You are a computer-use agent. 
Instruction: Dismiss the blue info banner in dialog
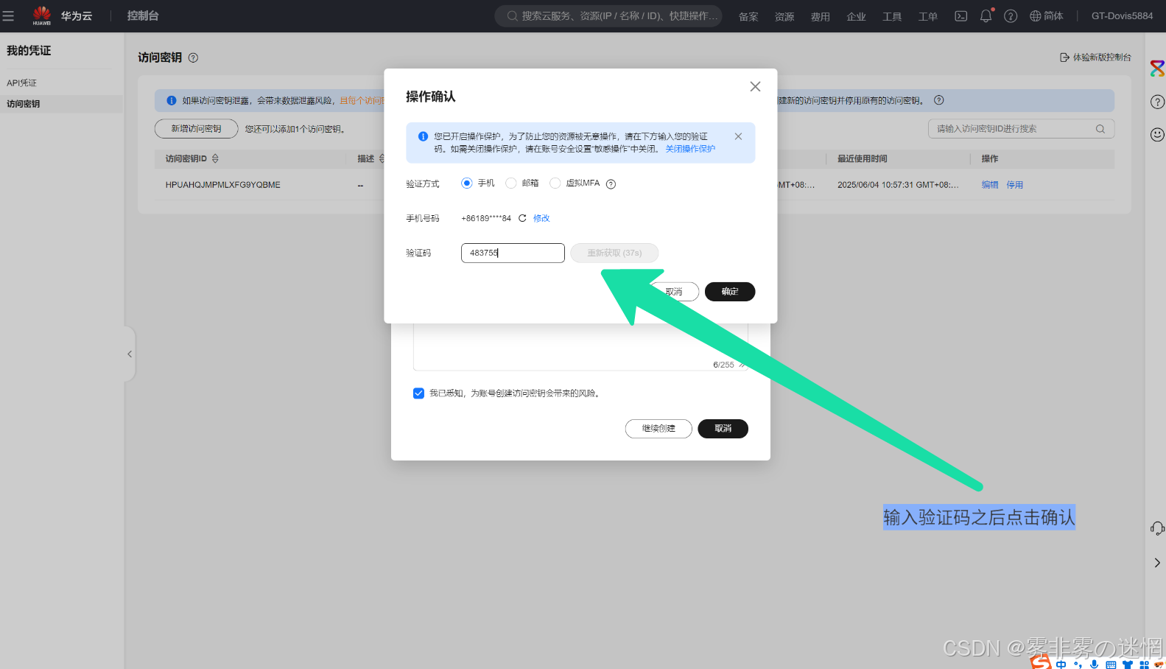click(738, 136)
